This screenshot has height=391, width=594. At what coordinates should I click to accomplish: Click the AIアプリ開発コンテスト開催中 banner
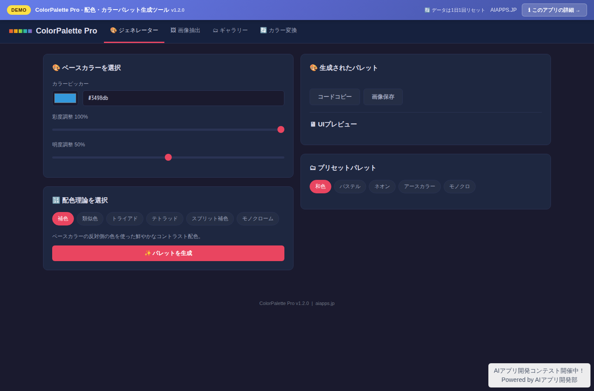pyautogui.click(x=539, y=375)
